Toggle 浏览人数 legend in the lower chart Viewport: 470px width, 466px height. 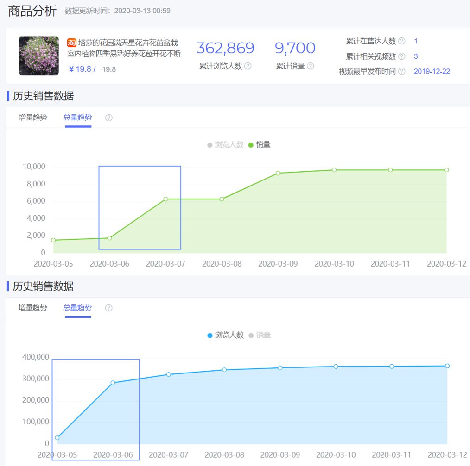(x=225, y=335)
